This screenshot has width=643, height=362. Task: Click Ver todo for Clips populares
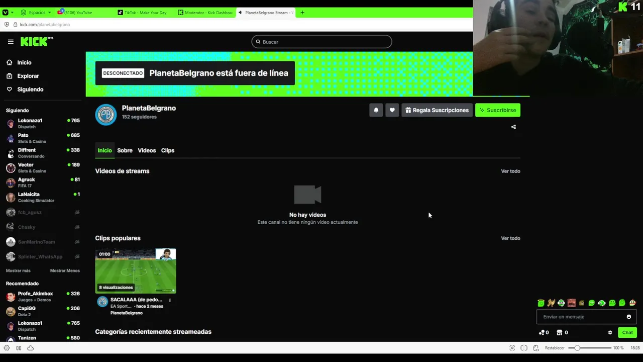point(510,238)
